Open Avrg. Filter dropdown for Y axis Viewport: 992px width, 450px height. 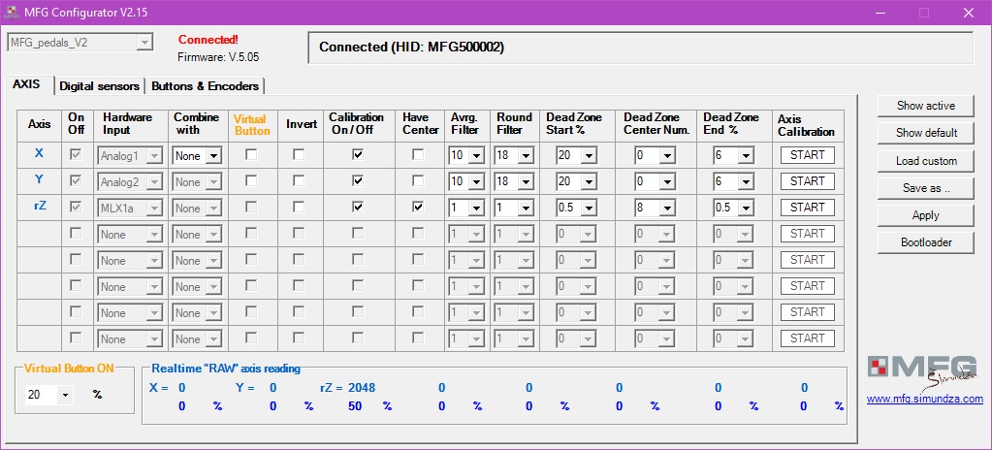pos(466,181)
